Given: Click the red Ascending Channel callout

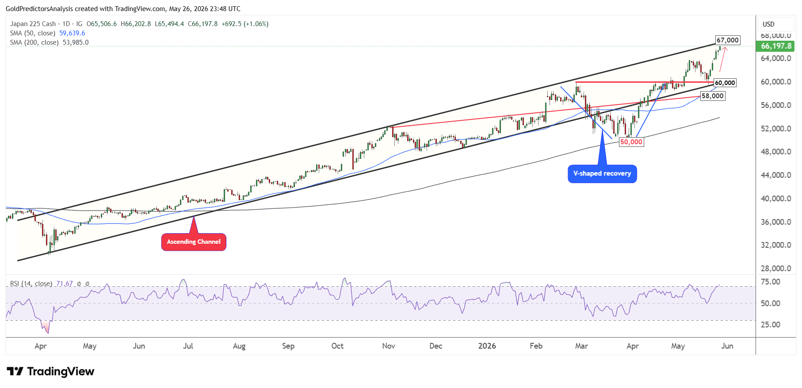Looking at the screenshot, I should 194,242.
